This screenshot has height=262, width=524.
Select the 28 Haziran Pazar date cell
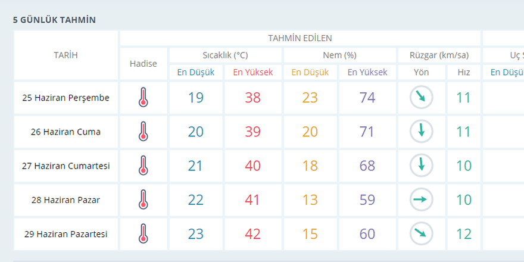66,200
